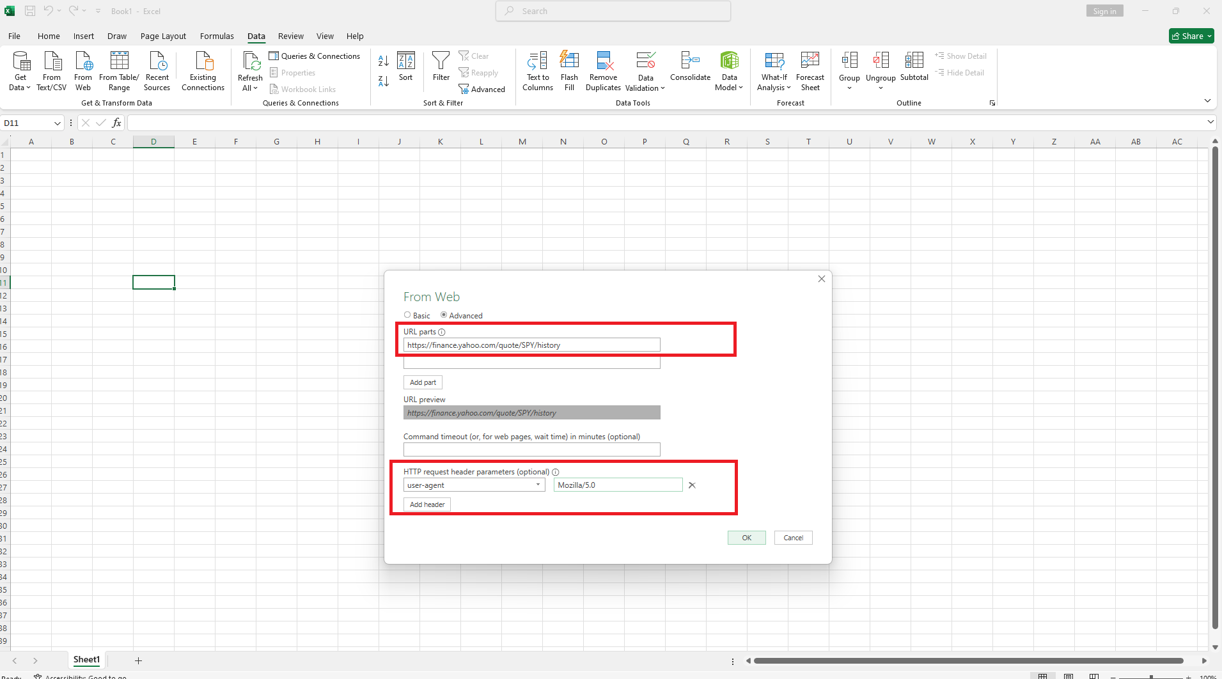Screen dimensions: 1222x679
Task: Open the Sort dialog
Action: [405, 66]
